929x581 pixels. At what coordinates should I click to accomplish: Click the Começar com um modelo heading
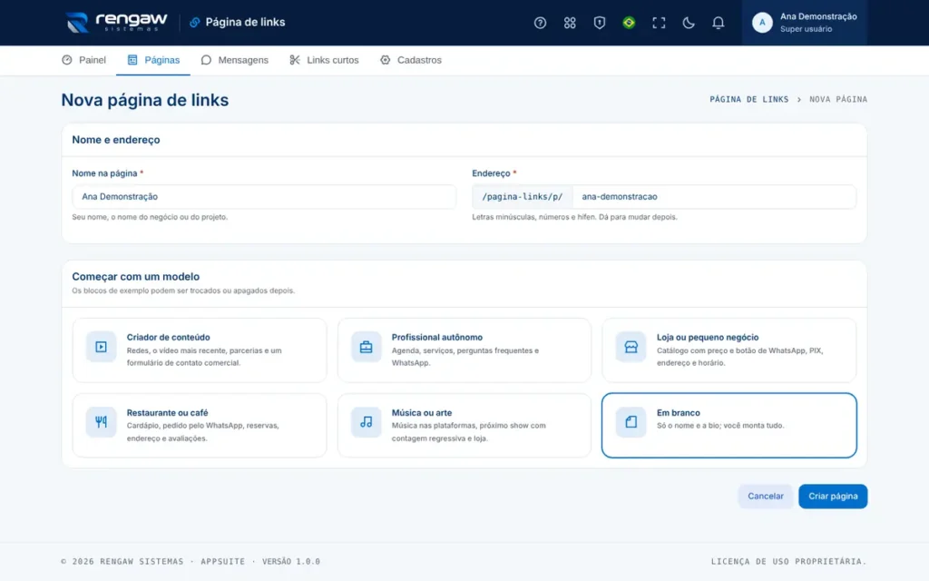tap(136, 277)
